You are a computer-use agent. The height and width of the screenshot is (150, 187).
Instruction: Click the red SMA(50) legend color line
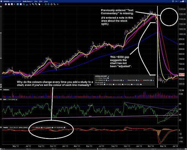point(141,80)
